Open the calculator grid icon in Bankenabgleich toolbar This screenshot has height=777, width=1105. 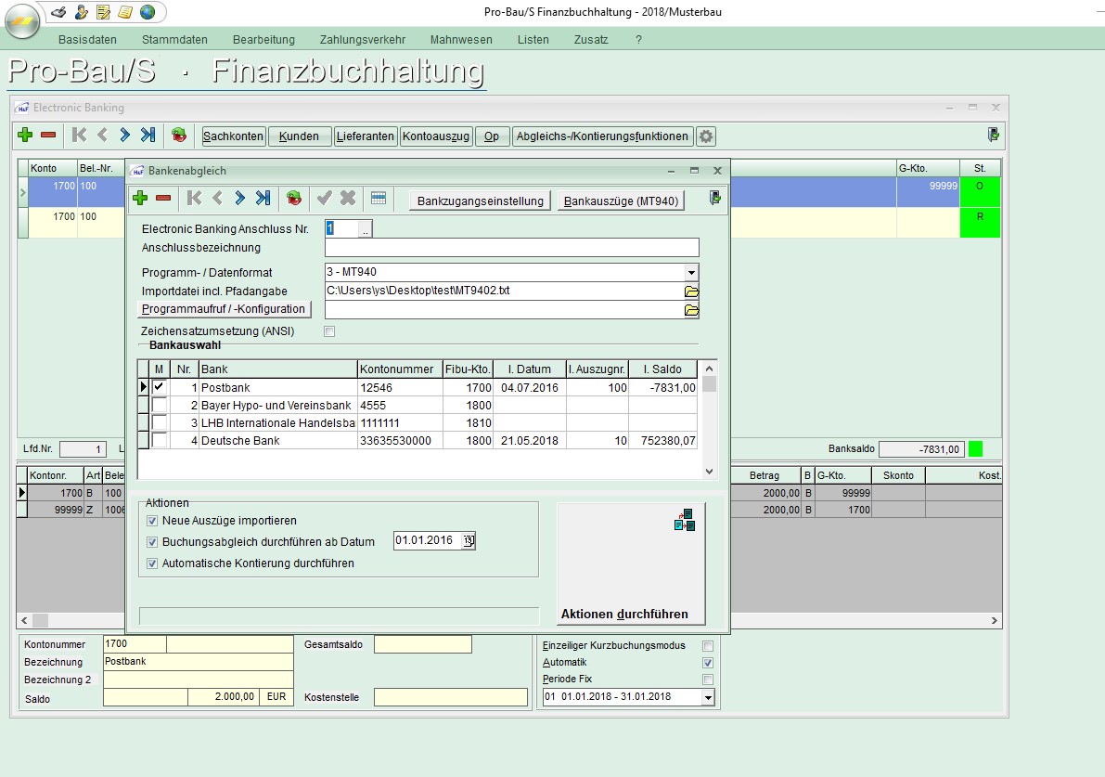click(378, 198)
